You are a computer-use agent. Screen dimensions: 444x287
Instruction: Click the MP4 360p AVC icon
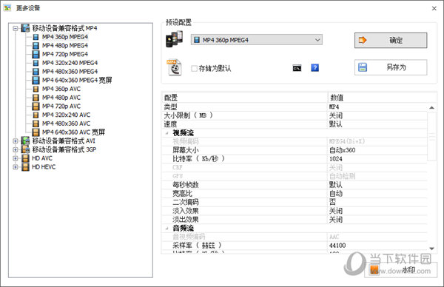36,89
